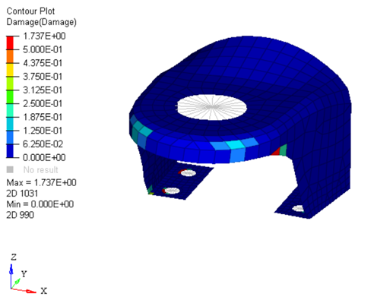The height and width of the screenshot is (303, 374).
Task: Click the legend value 1.875E-01
Action: point(43,117)
